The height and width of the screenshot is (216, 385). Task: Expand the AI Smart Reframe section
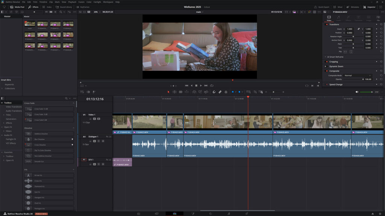click(326, 57)
